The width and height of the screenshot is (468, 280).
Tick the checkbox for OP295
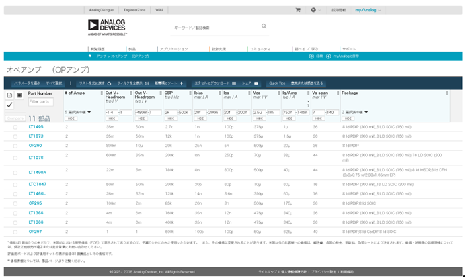(15, 203)
